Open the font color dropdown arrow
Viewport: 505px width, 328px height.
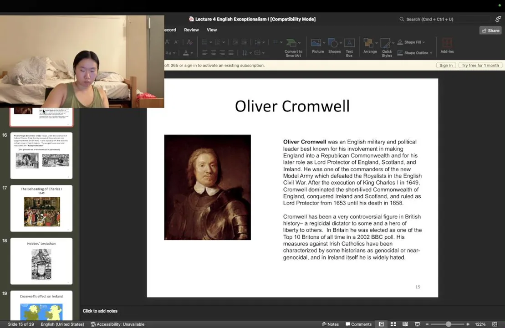[x=192, y=53]
